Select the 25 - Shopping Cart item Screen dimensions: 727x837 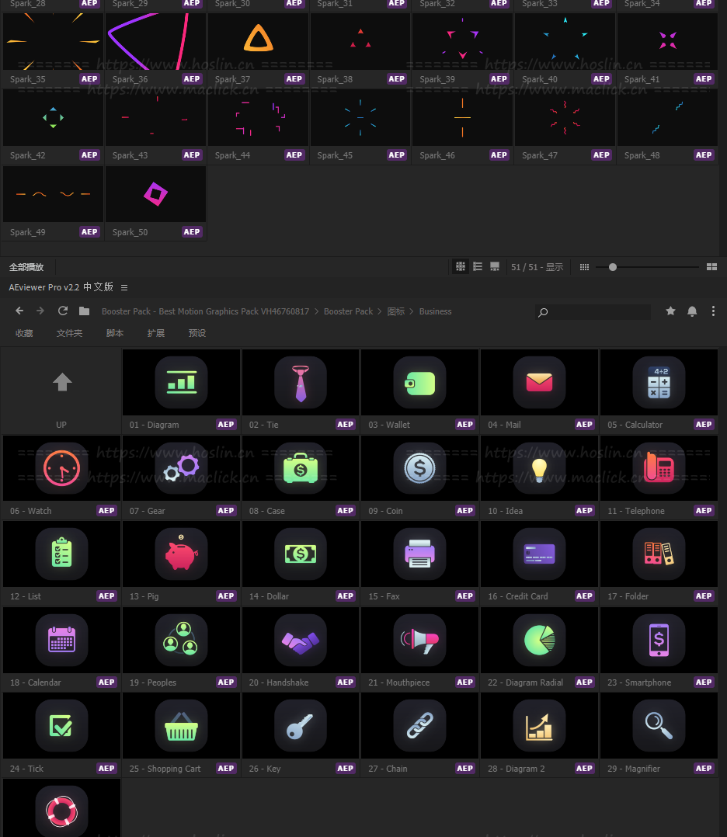[181, 735]
